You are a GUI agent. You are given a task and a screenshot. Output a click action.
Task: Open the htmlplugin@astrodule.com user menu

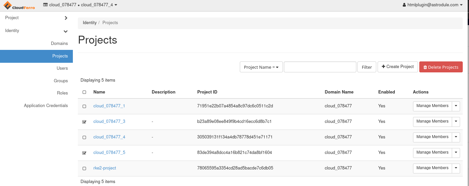click(432, 5)
